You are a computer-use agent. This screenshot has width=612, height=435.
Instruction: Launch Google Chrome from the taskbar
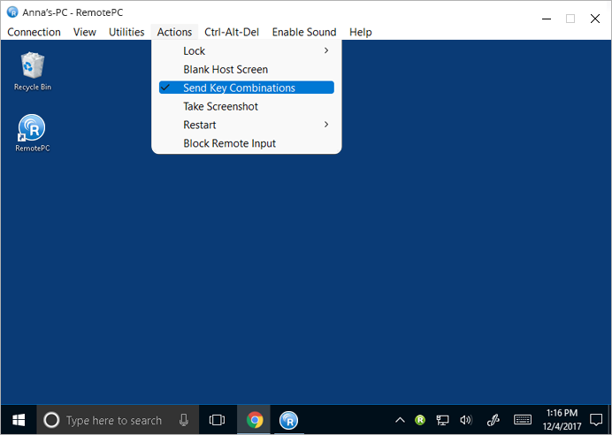point(255,420)
